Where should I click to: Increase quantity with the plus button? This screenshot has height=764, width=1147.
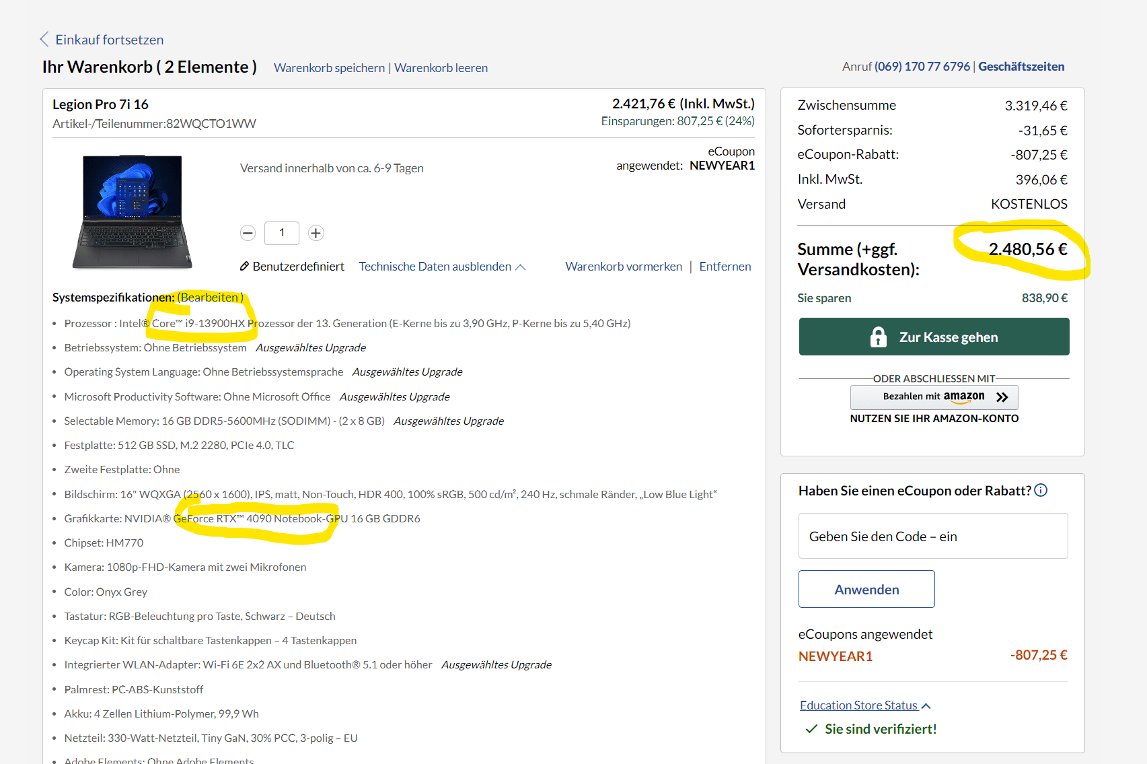coord(316,233)
